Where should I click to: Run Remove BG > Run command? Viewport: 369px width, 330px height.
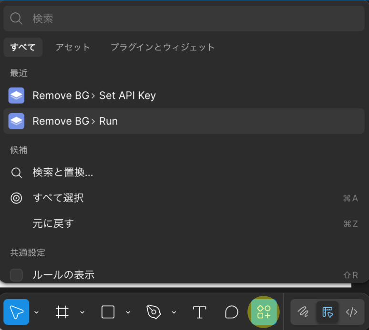coord(184,121)
